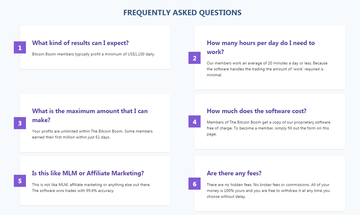Open 'How many hours per day' question heading
This screenshot has height=215, width=360.
click(261, 47)
